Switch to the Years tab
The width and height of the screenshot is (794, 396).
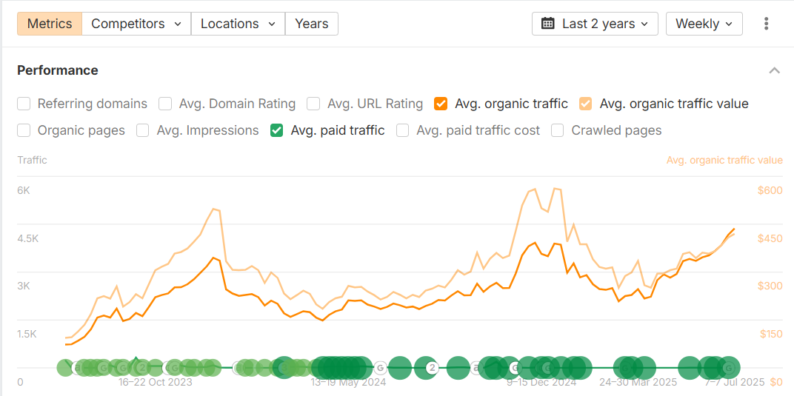tap(311, 24)
